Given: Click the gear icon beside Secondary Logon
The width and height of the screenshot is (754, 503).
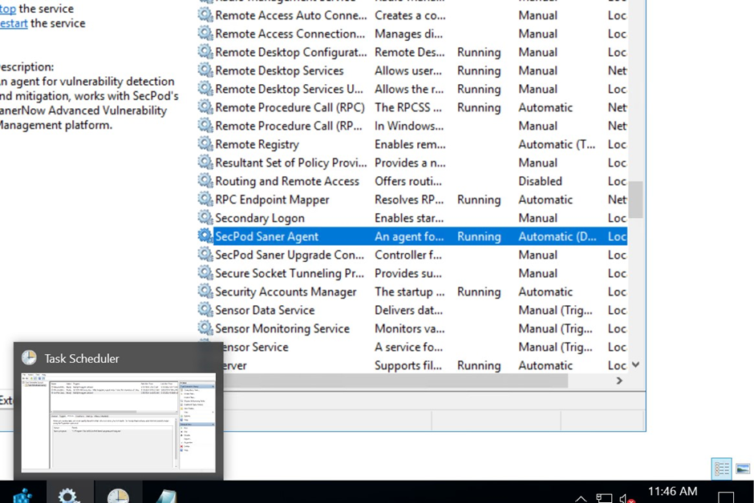Looking at the screenshot, I should [205, 217].
